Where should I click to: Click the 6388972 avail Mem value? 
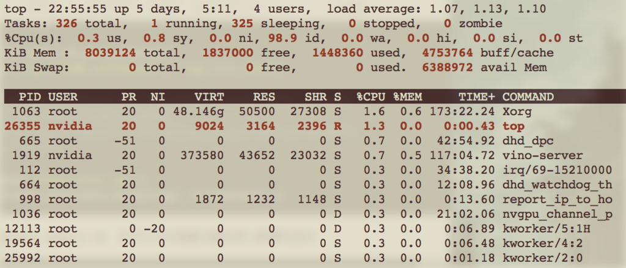447,67
